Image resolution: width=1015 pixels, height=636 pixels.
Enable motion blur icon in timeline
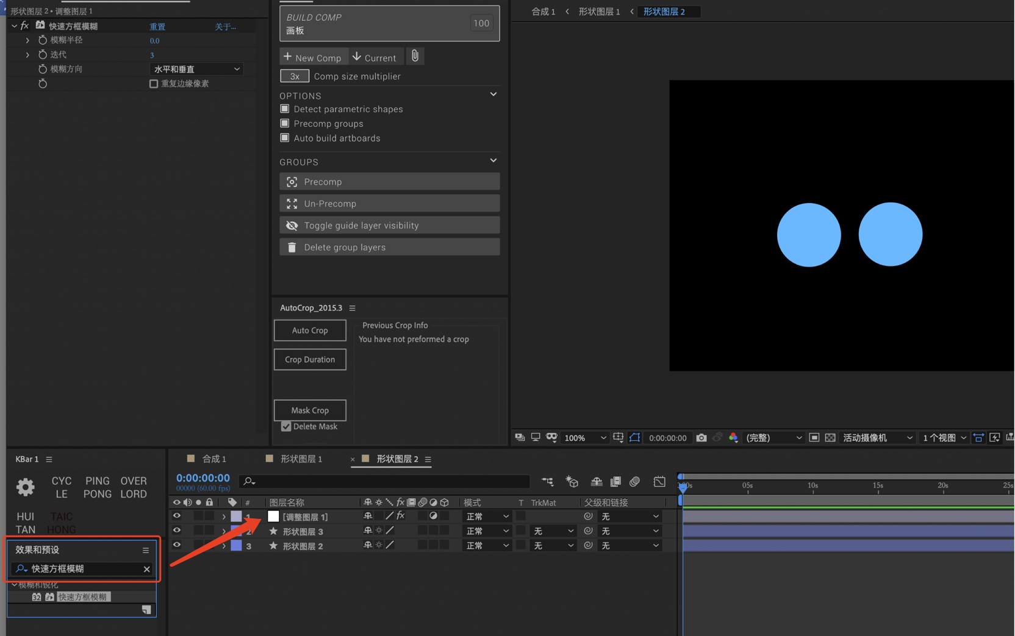634,482
